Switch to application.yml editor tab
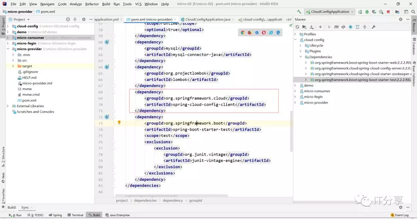Screen dimensions: 417x219 pyautogui.click(x=107, y=19)
